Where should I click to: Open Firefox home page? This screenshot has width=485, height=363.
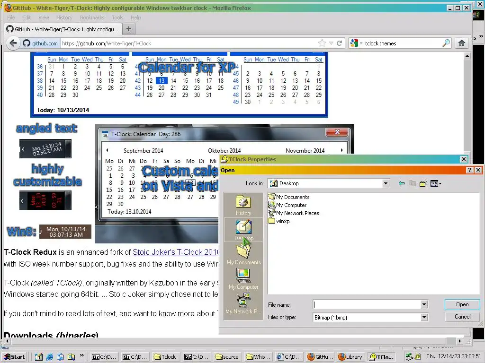click(x=461, y=43)
